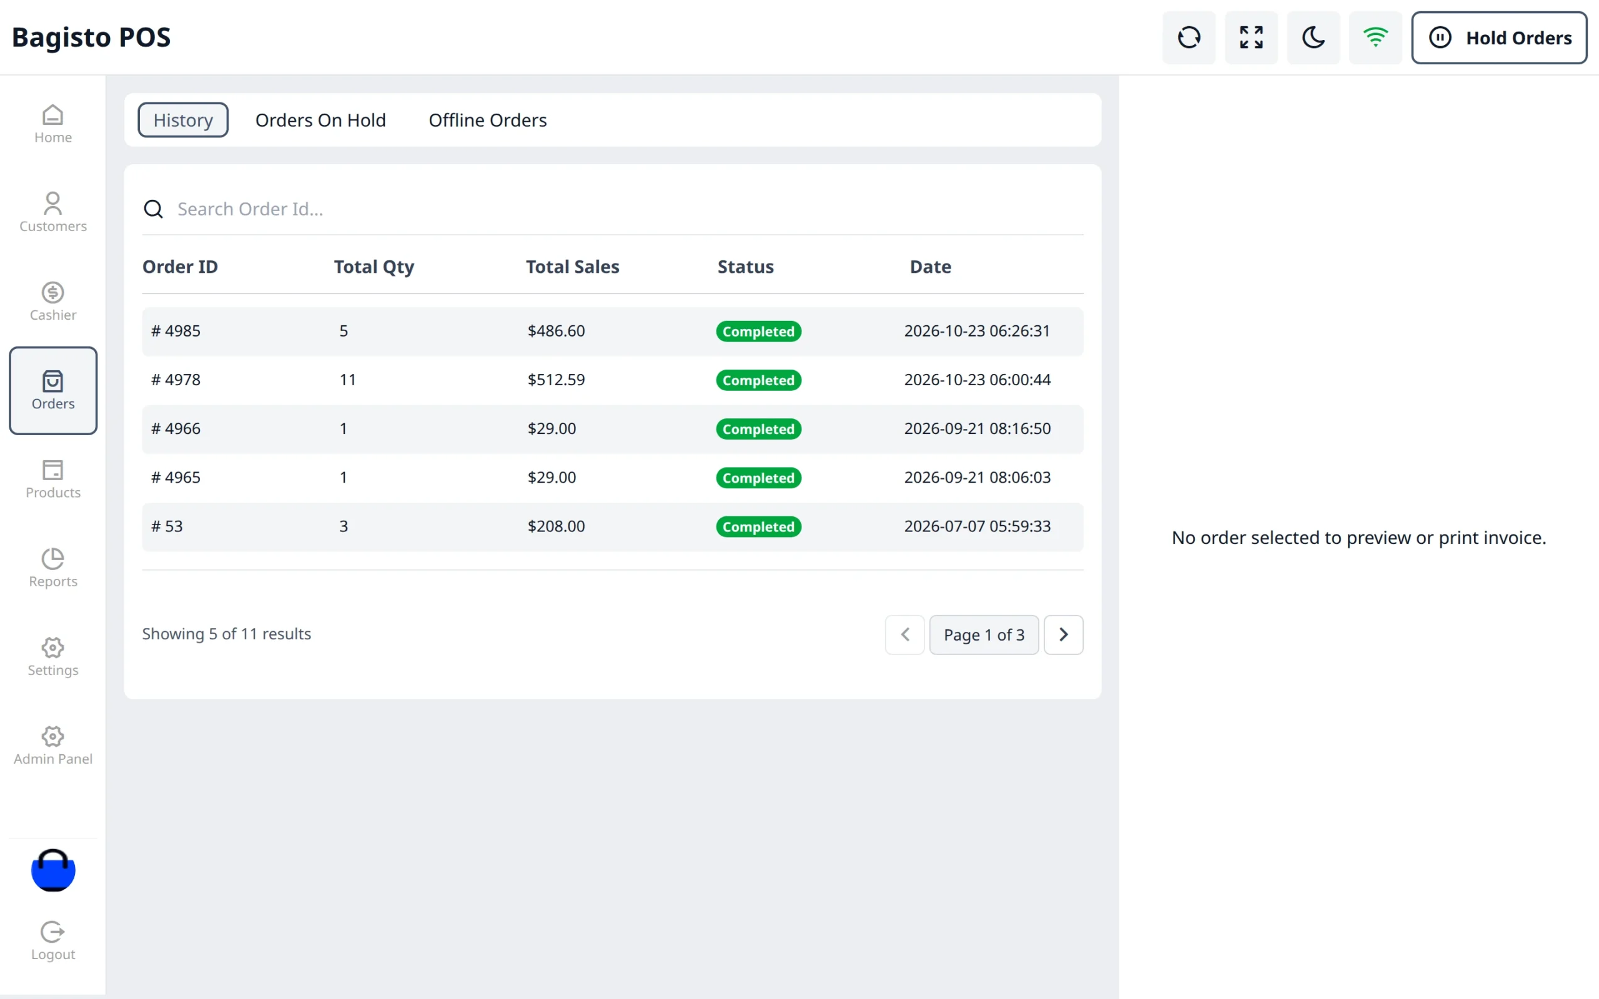Click the blue user avatar
Image resolution: width=1599 pixels, height=999 pixels.
pyautogui.click(x=53, y=870)
